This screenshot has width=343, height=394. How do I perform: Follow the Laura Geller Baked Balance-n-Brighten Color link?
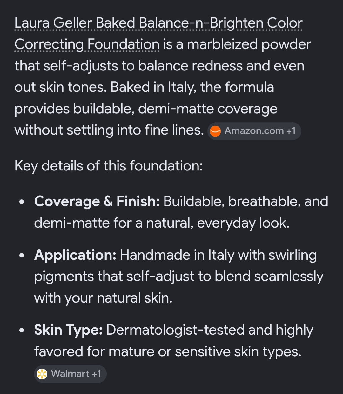click(x=158, y=23)
